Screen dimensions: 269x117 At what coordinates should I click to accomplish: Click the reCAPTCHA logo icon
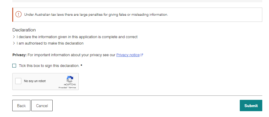(x=70, y=79)
